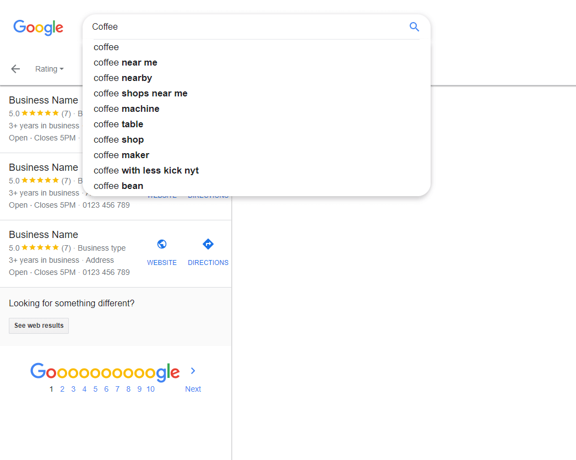The image size is (576, 460).
Task: Open the Rating filter dropdown
Action: point(49,69)
